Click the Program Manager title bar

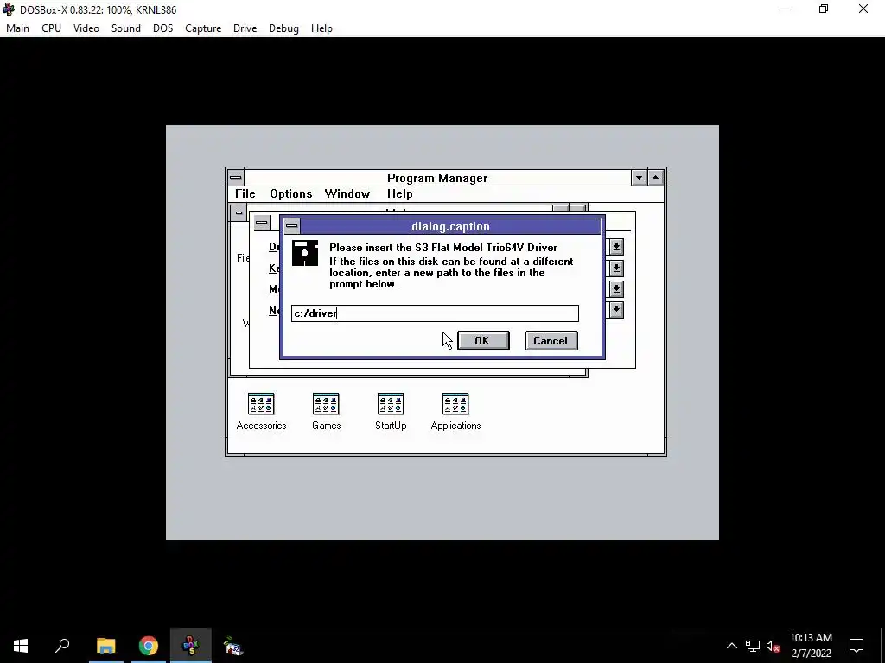click(x=437, y=178)
